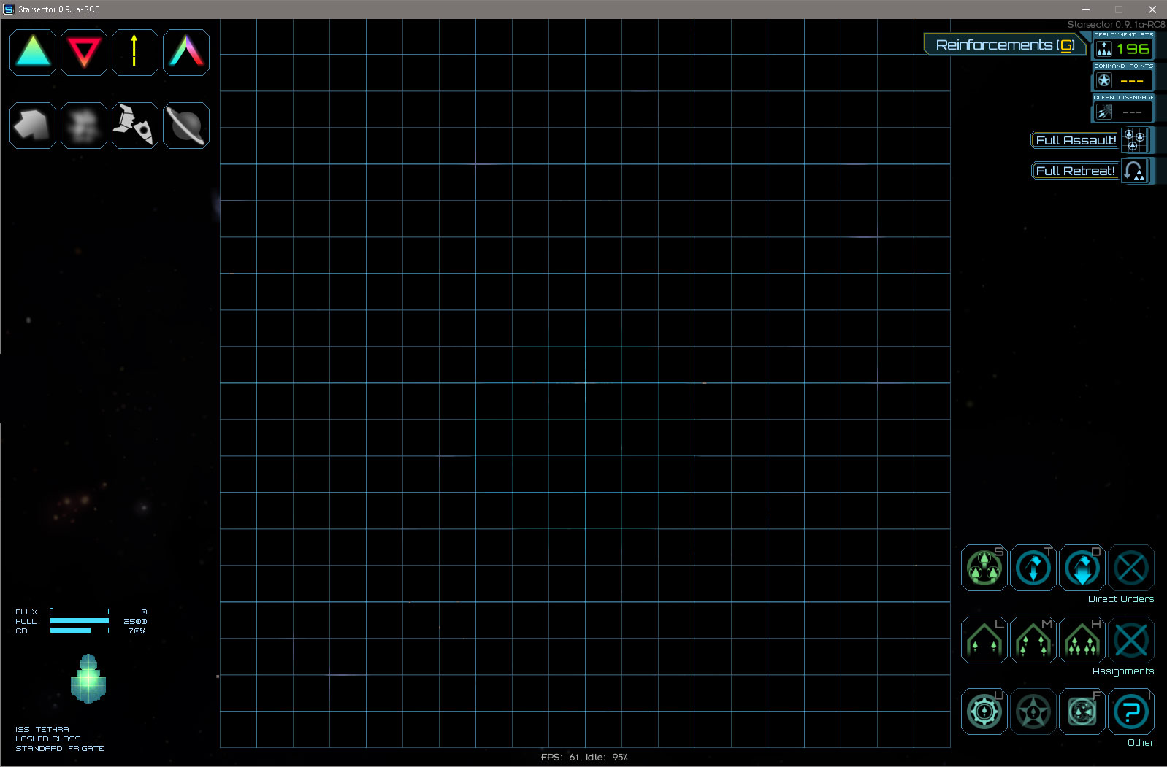Viewport: 1167px width, 767px height.
Task: Click the square radar-style icon (F)
Action: click(x=1082, y=712)
